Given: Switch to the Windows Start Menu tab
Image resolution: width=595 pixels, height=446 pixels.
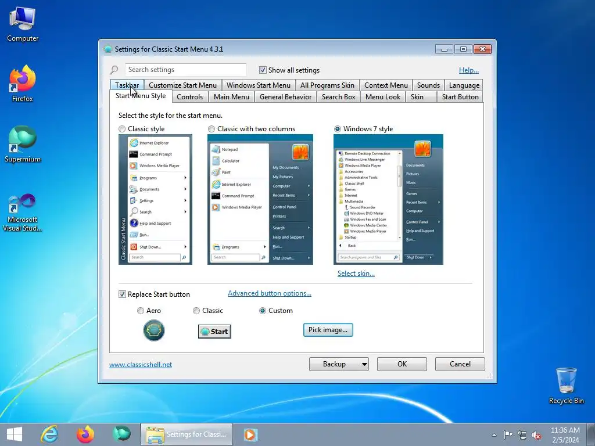Looking at the screenshot, I should click(x=259, y=85).
